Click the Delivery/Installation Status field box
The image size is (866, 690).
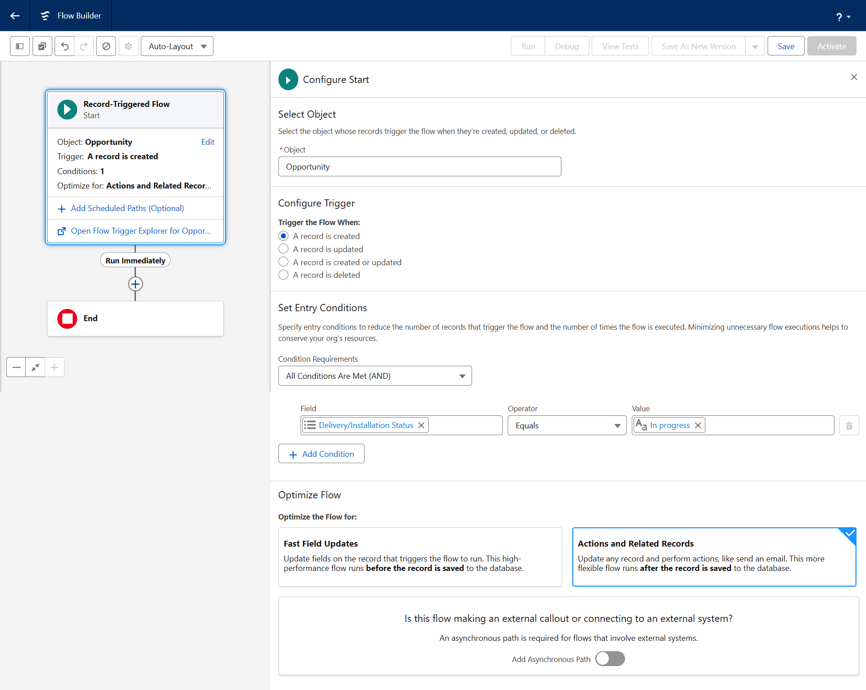click(401, 425)
